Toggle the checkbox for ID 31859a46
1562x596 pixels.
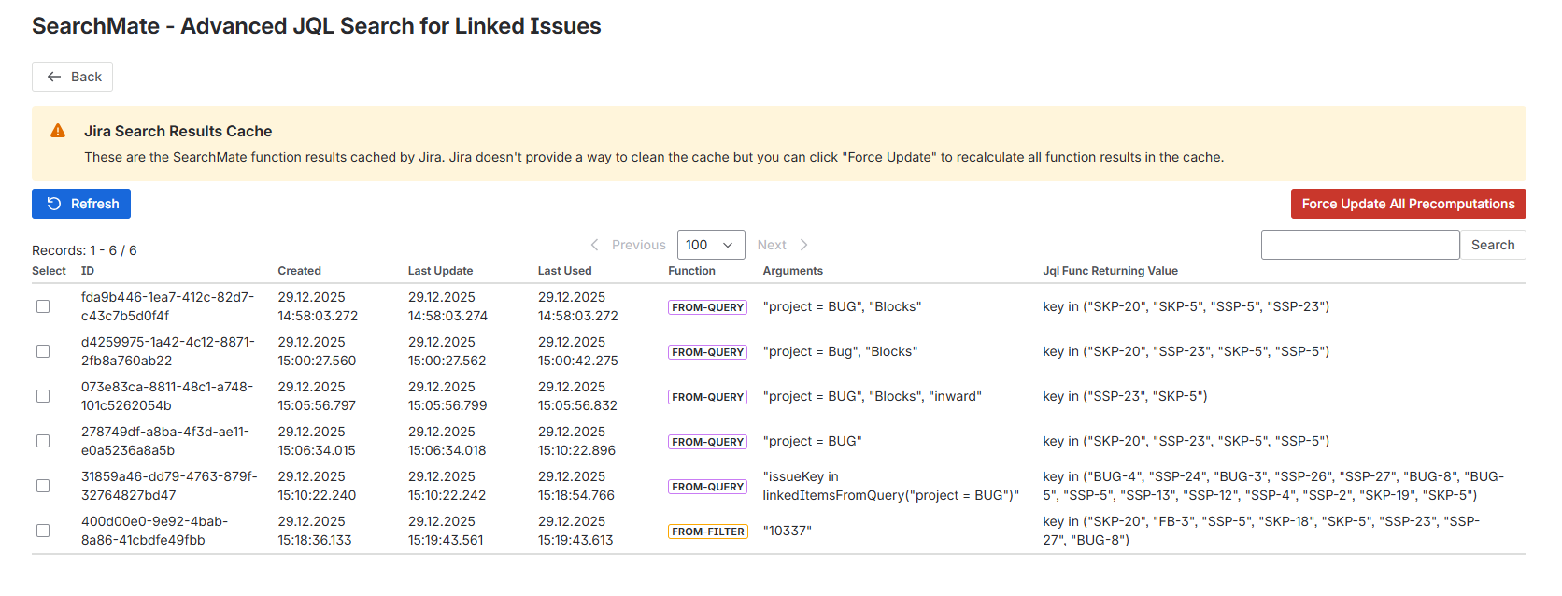tap(43, 486)
